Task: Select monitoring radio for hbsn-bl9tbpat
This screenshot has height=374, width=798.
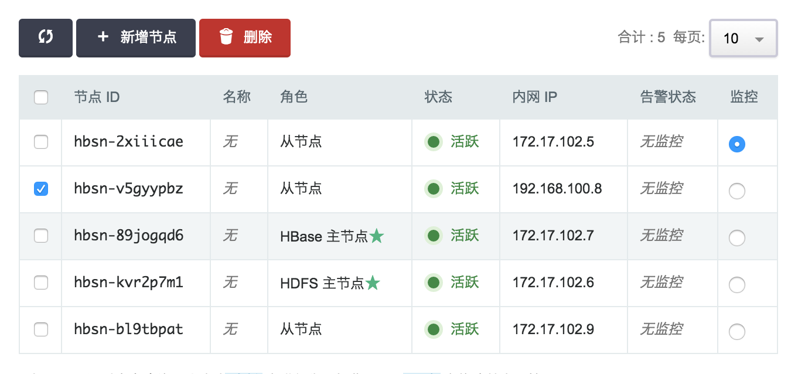Action: (736, 332)
